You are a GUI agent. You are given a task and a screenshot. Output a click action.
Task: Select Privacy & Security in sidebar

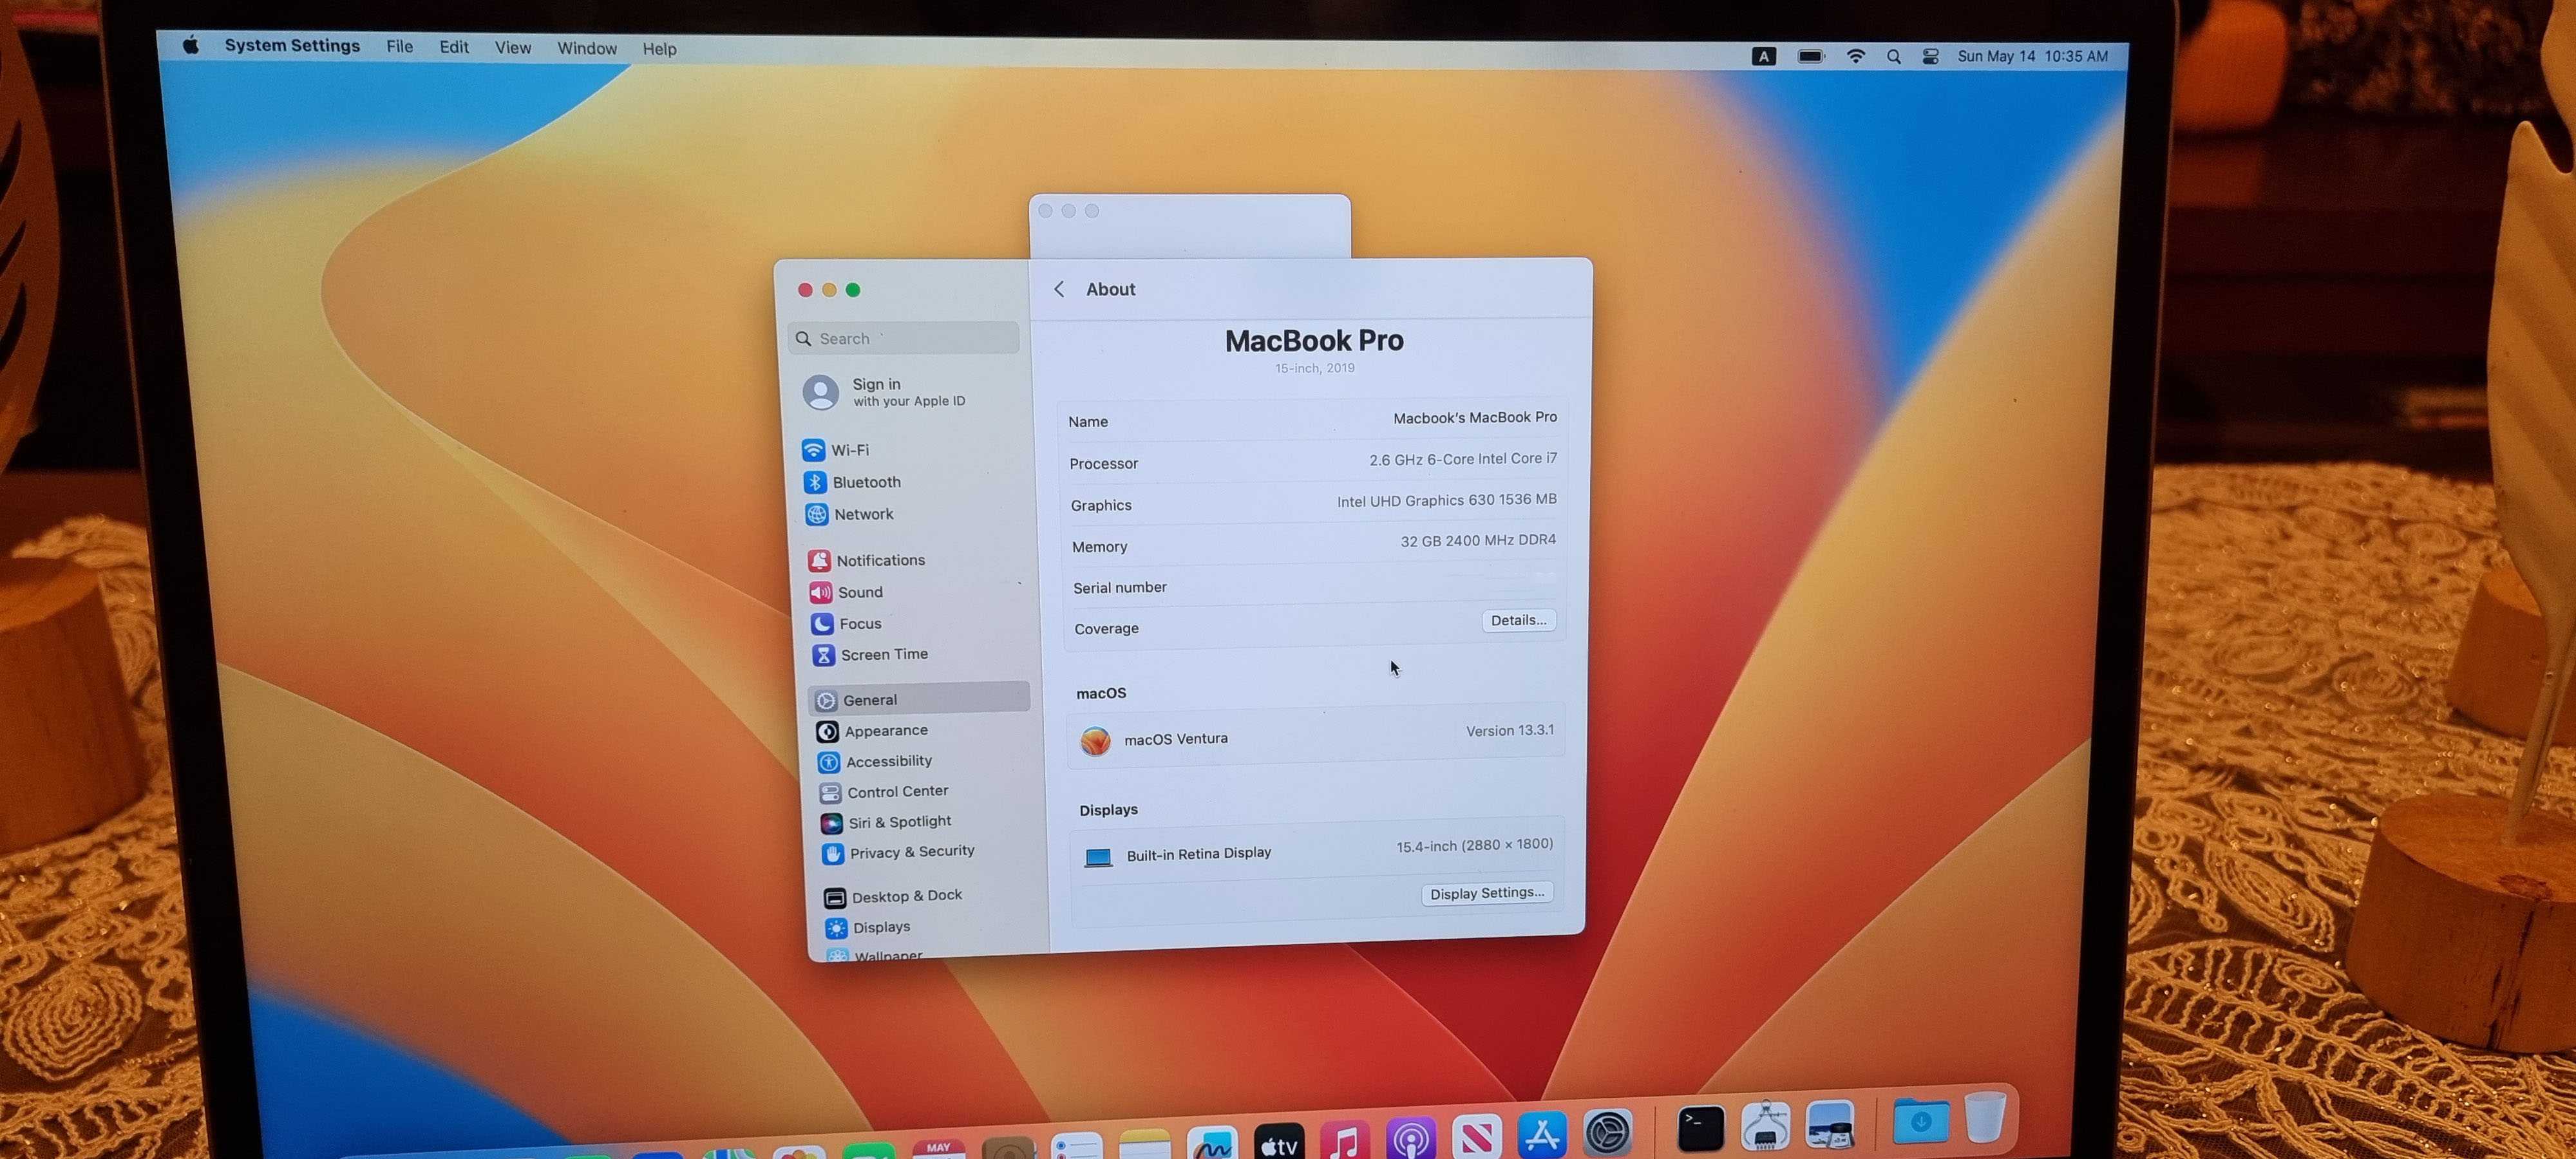pyautogui.click(x=910, y=852)
